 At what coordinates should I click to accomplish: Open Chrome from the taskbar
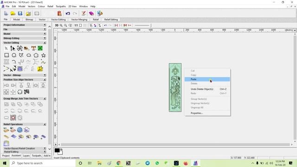(x=119, y=163)
